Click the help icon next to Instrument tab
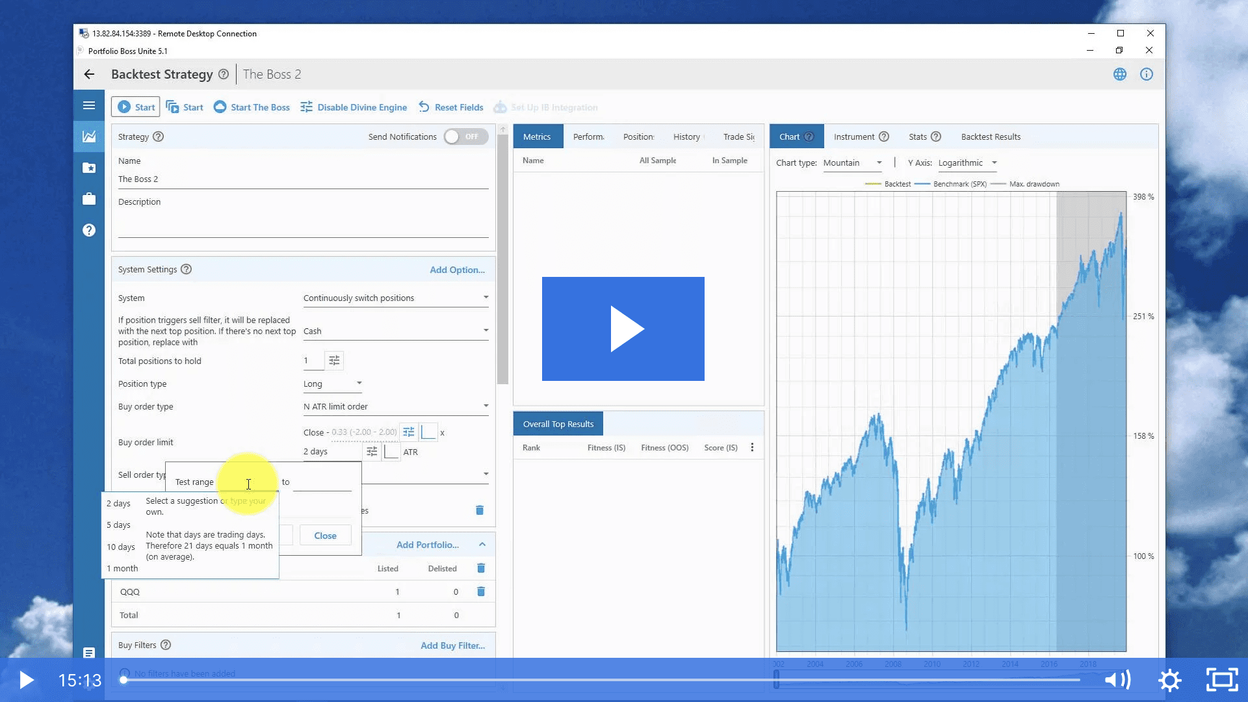Image resolution: width=1248 pixels, height=702 pixels. tap(884, 136)
